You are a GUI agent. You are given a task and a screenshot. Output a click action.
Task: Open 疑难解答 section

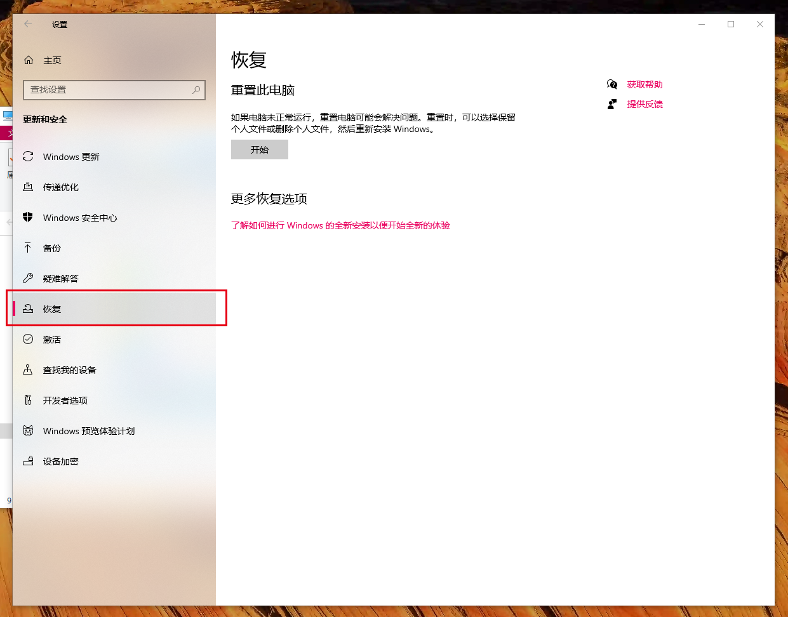click(114, 279)
